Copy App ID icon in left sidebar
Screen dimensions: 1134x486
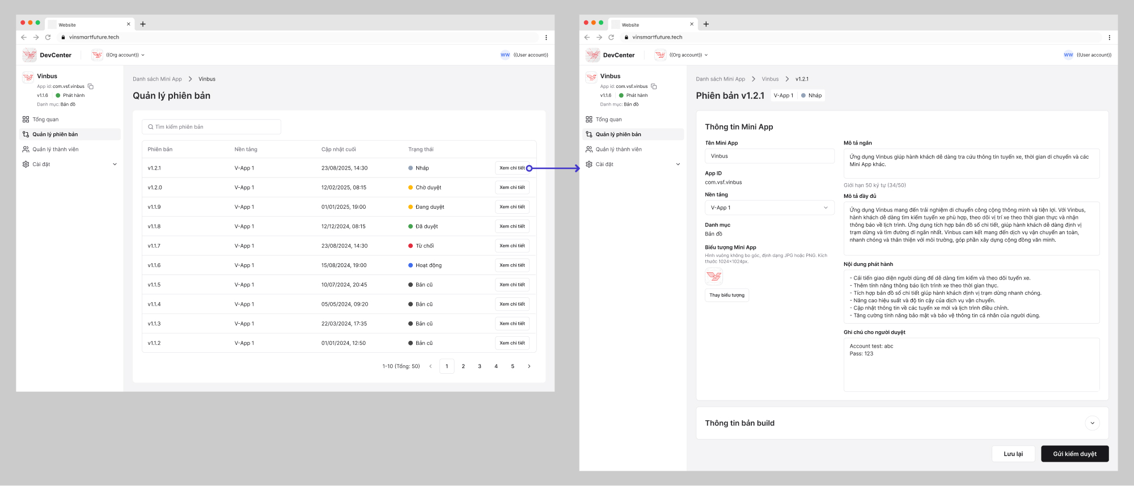click(x=91, y=87)
